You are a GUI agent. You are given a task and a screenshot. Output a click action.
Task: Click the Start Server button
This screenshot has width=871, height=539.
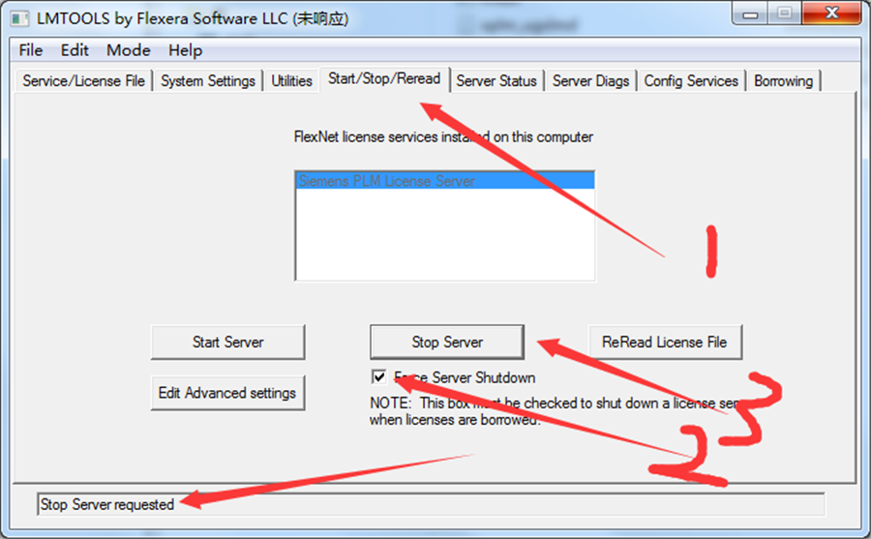227,343
